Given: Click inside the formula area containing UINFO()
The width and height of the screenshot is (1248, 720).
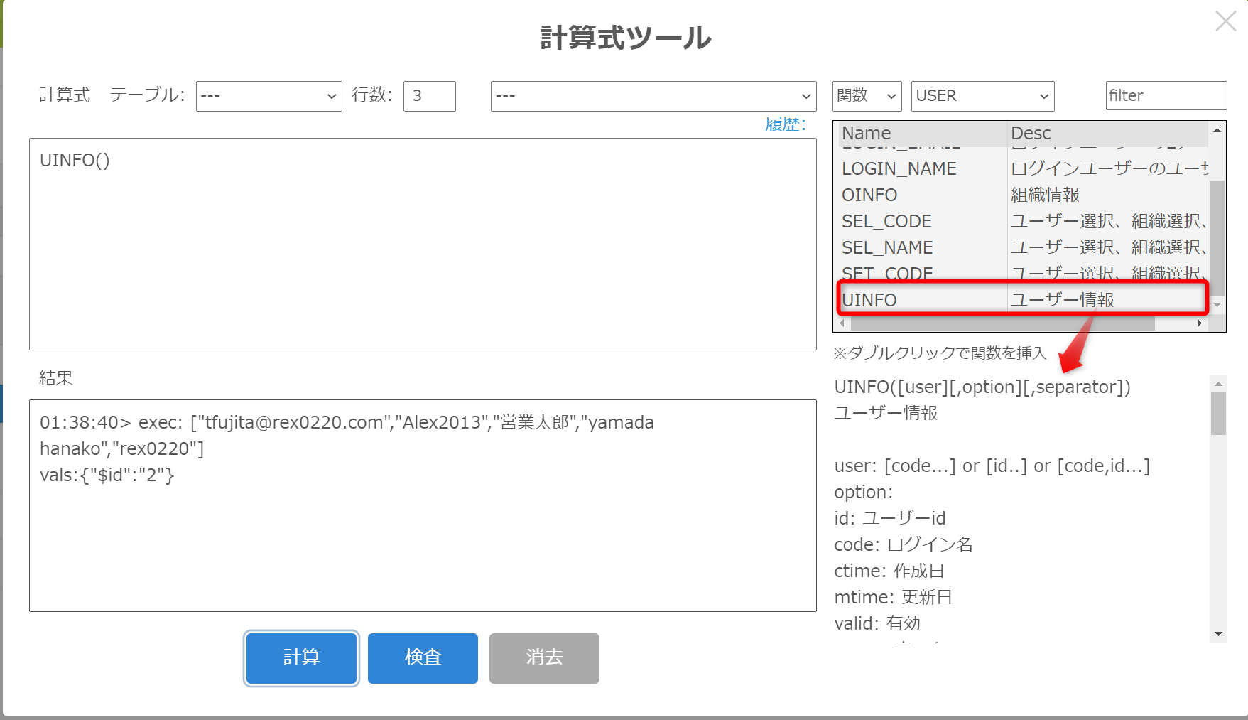Looking at the screenshot, I should [423, 244].
